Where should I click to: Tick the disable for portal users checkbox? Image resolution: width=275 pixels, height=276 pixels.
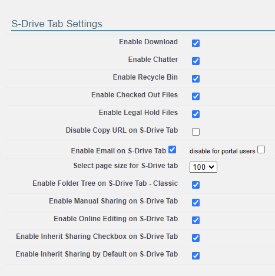point(261,150)
